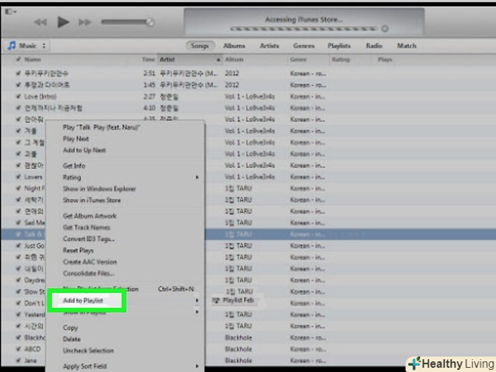Viewport: 496px width, 372px height.
Task: Choose Reset Plays
Action: coord(78,250)
